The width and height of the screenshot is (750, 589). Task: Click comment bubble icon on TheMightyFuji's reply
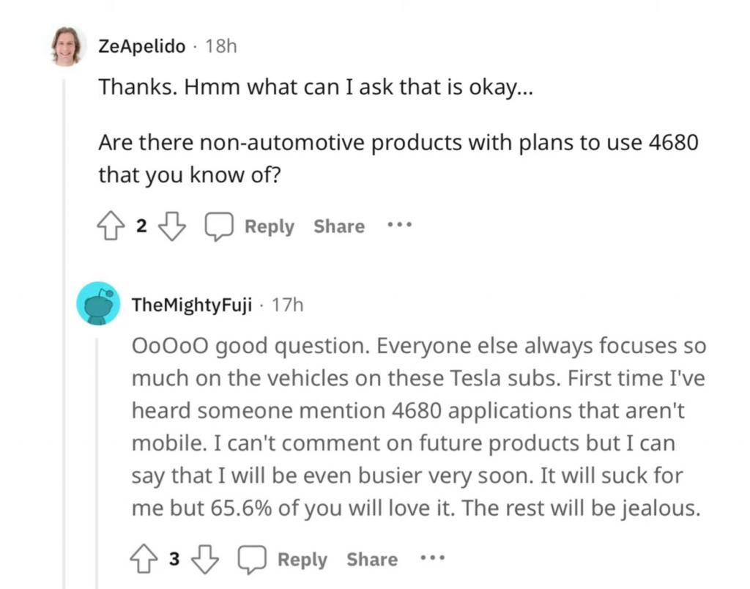pos(252,560)
